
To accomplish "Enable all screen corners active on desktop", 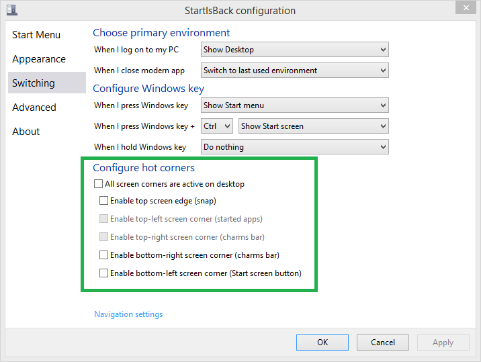I will click(98, 184).
